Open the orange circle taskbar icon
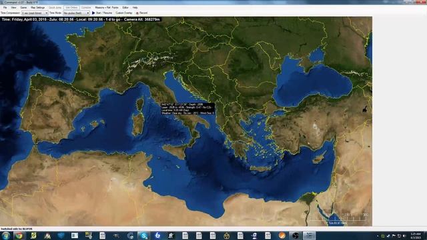This screenshot has width=427, height=240. (x=282, y=235)
